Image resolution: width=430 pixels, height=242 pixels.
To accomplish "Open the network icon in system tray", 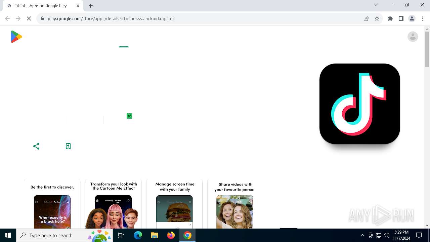I will point(379,235).
